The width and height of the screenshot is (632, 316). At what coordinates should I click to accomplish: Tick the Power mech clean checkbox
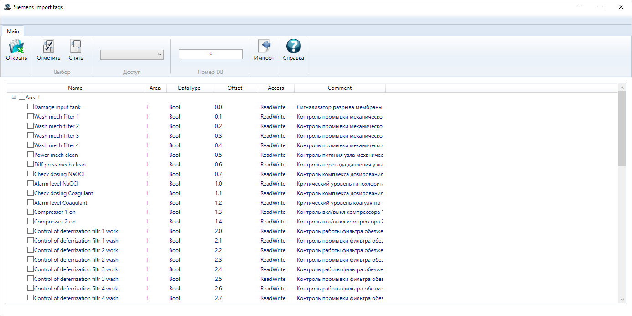31,155
